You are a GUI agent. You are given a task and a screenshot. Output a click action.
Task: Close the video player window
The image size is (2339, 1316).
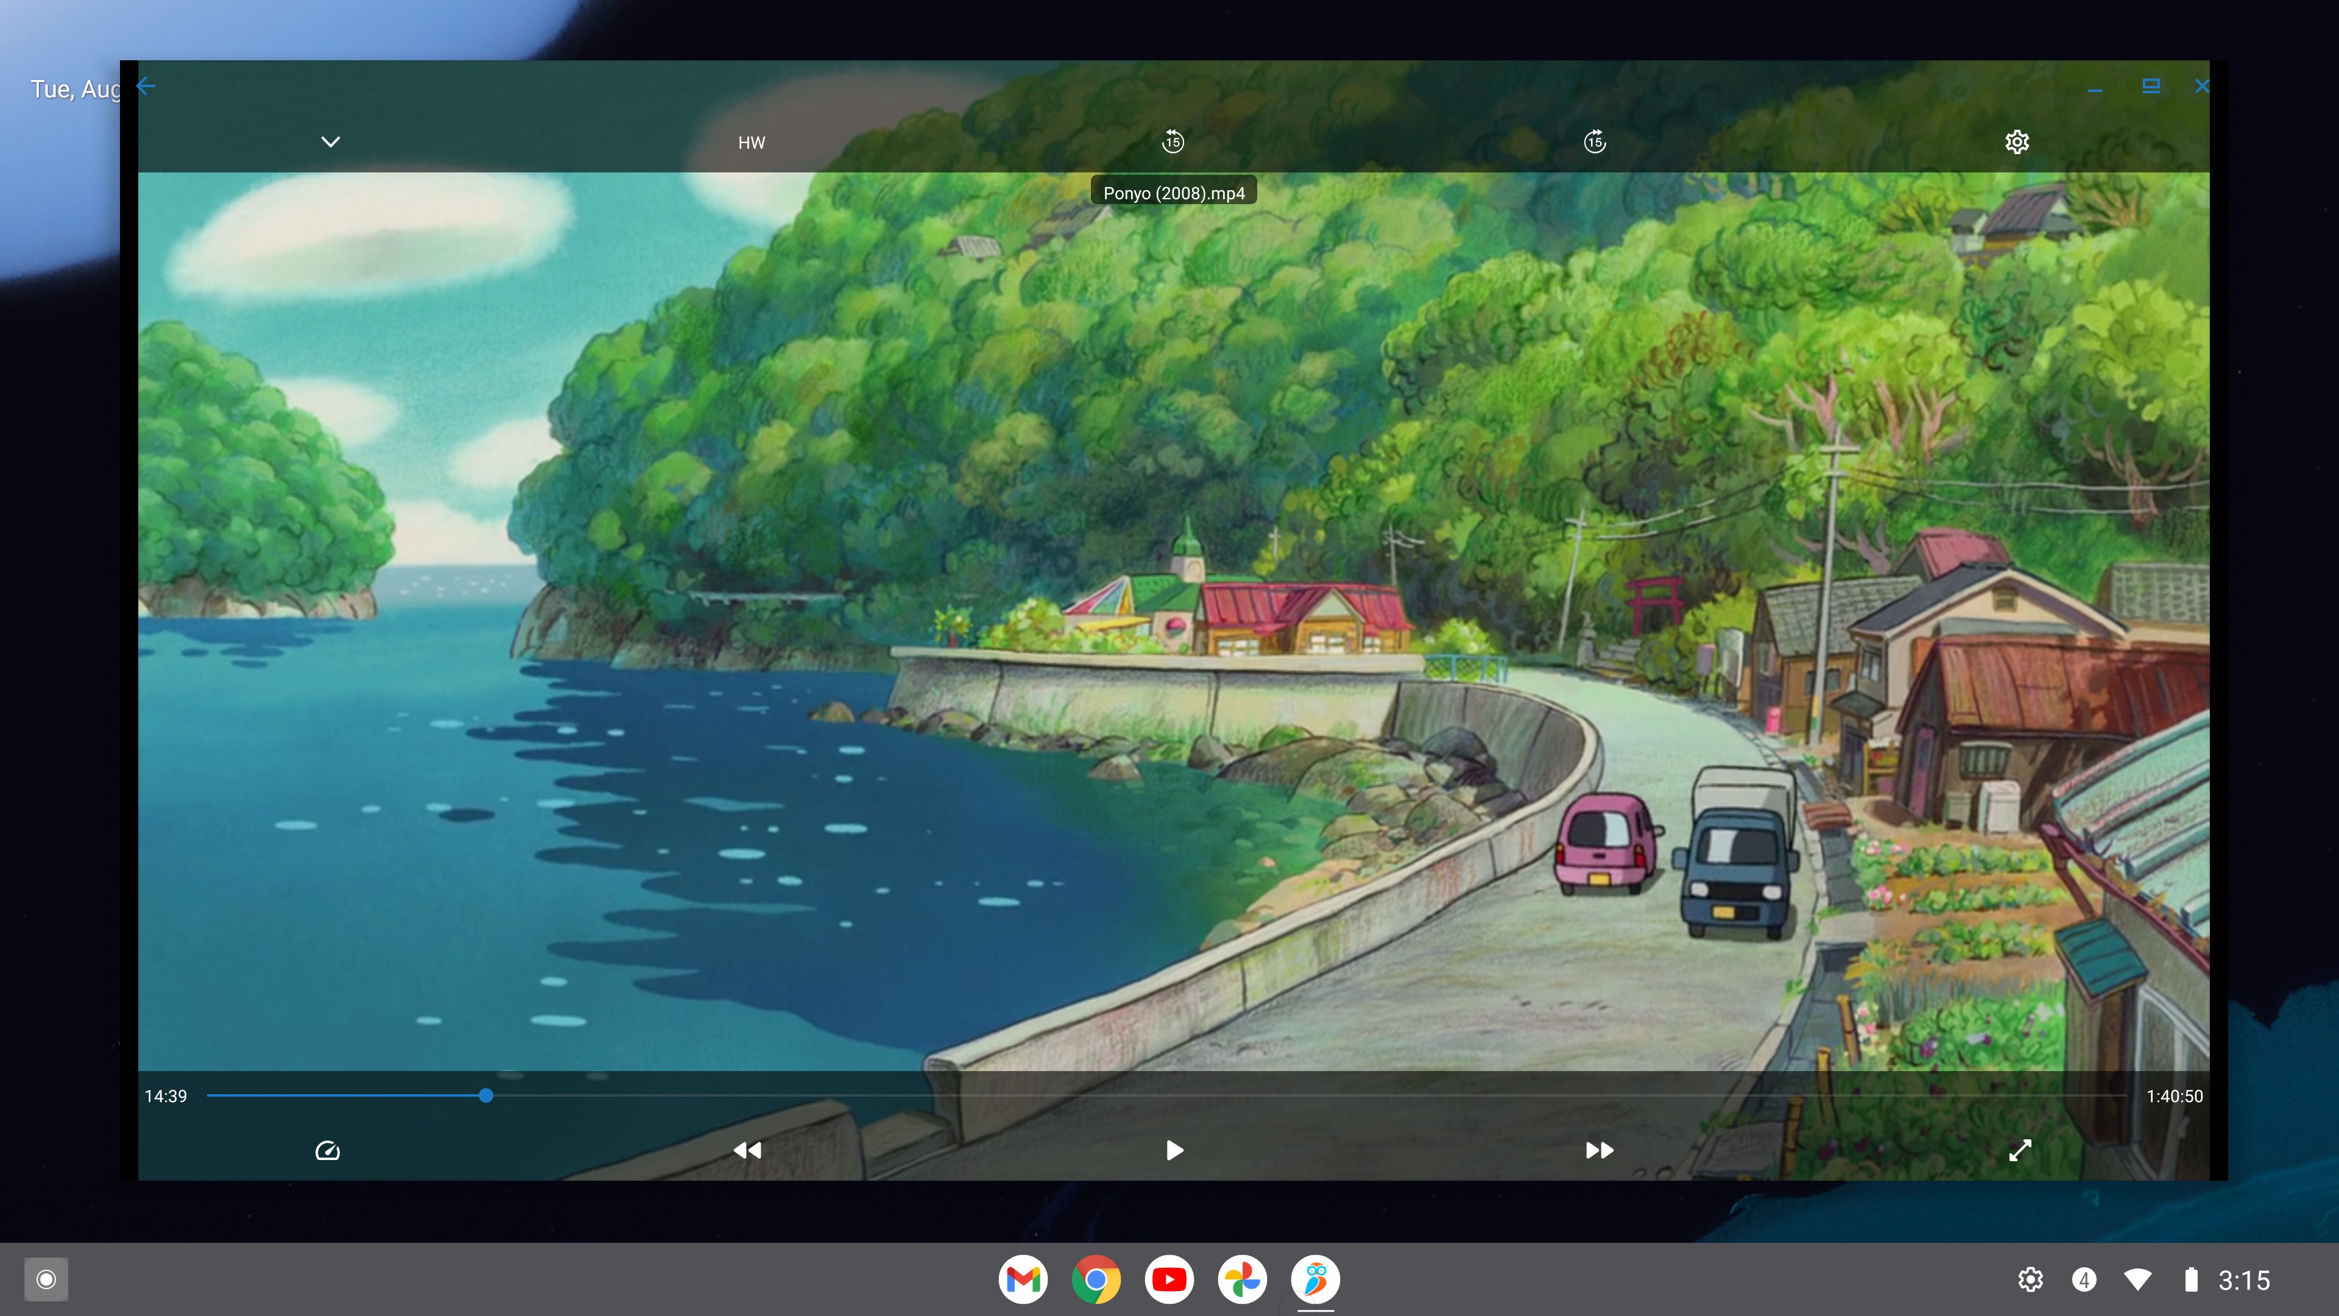point(2202,87)
